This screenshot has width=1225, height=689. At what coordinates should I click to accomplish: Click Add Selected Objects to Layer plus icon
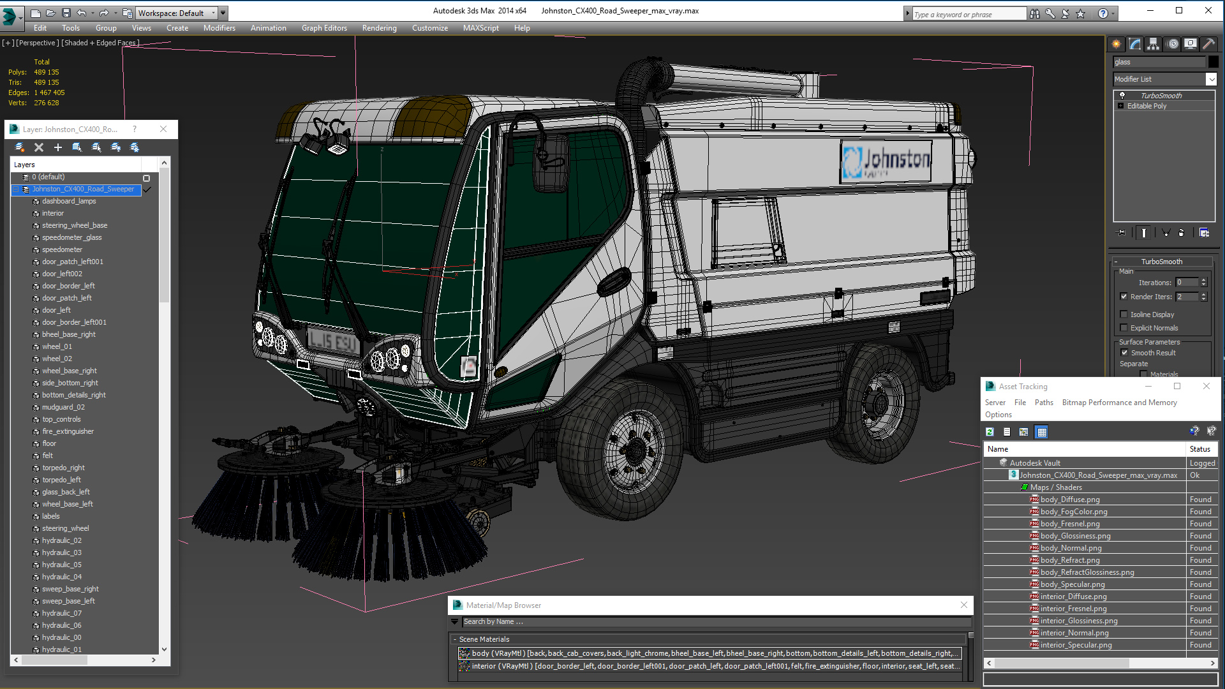[x=58, y=147]
